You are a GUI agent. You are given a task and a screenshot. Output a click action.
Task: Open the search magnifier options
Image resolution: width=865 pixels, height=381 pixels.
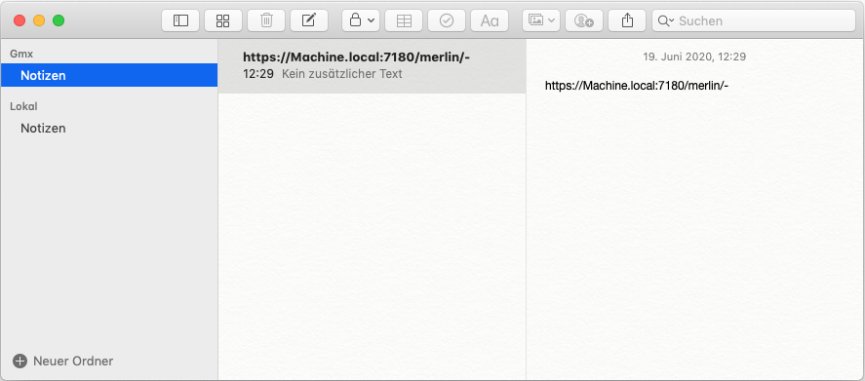[666, 21]
